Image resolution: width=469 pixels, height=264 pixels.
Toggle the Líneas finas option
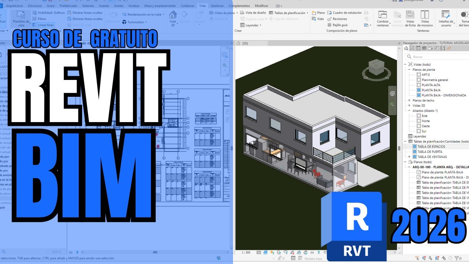[43, 25]
